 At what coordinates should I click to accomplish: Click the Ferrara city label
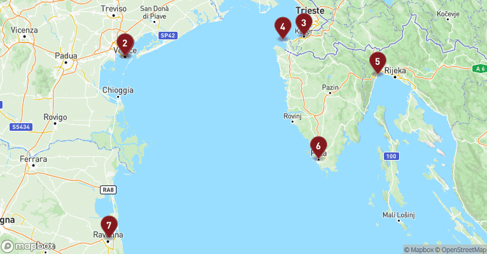34,159
